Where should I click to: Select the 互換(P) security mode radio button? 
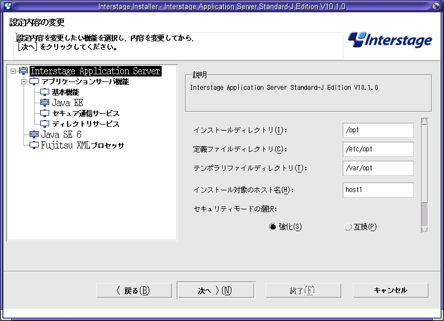tap(347, 227)
